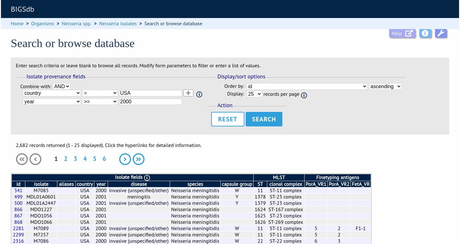Viewport: 460px width, 244px height.
Task: Go to next results page icon
Action: click(125, 159)
